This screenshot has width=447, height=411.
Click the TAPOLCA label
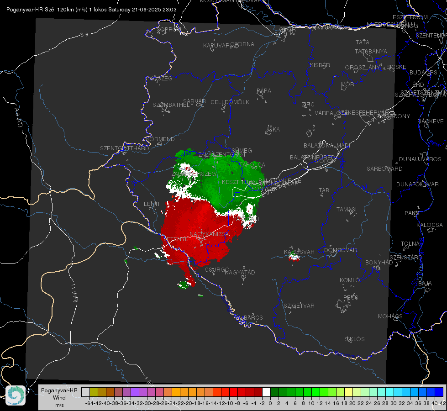[x=252, y=165]
